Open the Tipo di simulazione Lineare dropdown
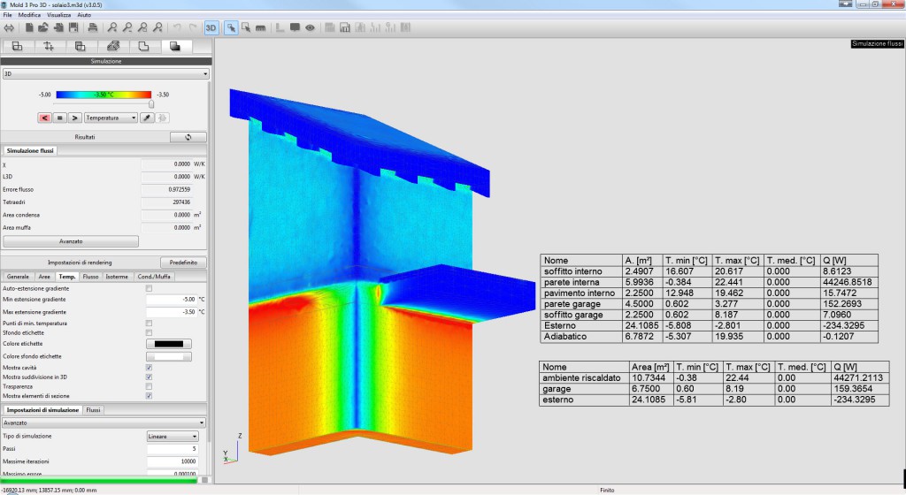 click(173, 436)
